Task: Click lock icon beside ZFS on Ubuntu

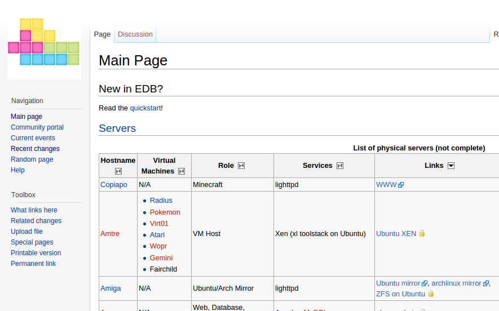Action: pyautogui.click(x=431, y=294)
